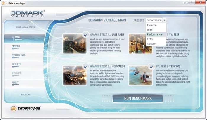Start the test with Run Benchmark
Screen dimensions: 207x120
(138, 98)
